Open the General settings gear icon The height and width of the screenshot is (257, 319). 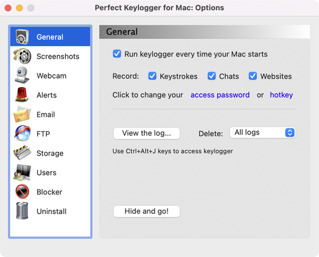[x=22, y=37]
